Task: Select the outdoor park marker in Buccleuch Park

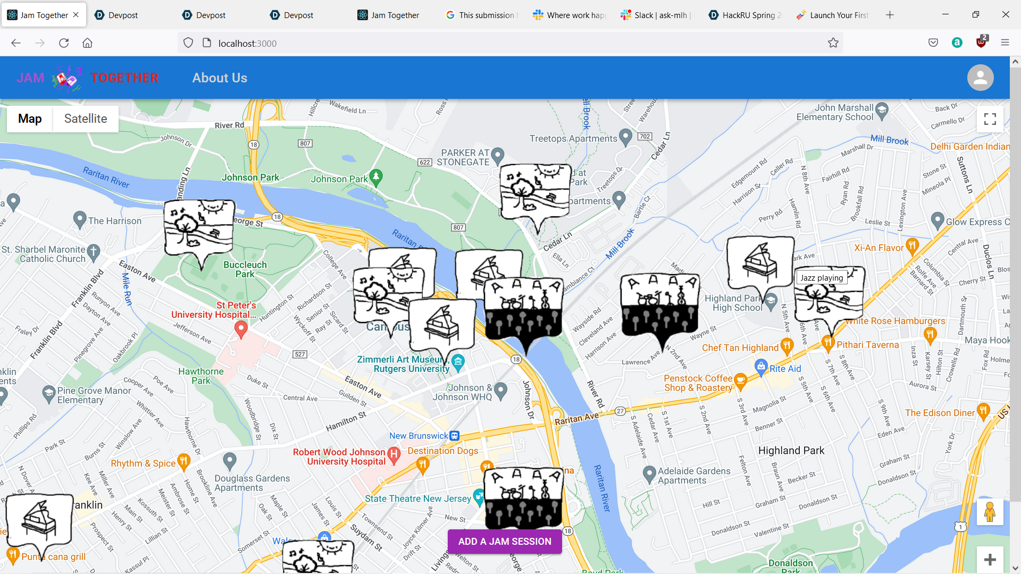Action: 199,227
